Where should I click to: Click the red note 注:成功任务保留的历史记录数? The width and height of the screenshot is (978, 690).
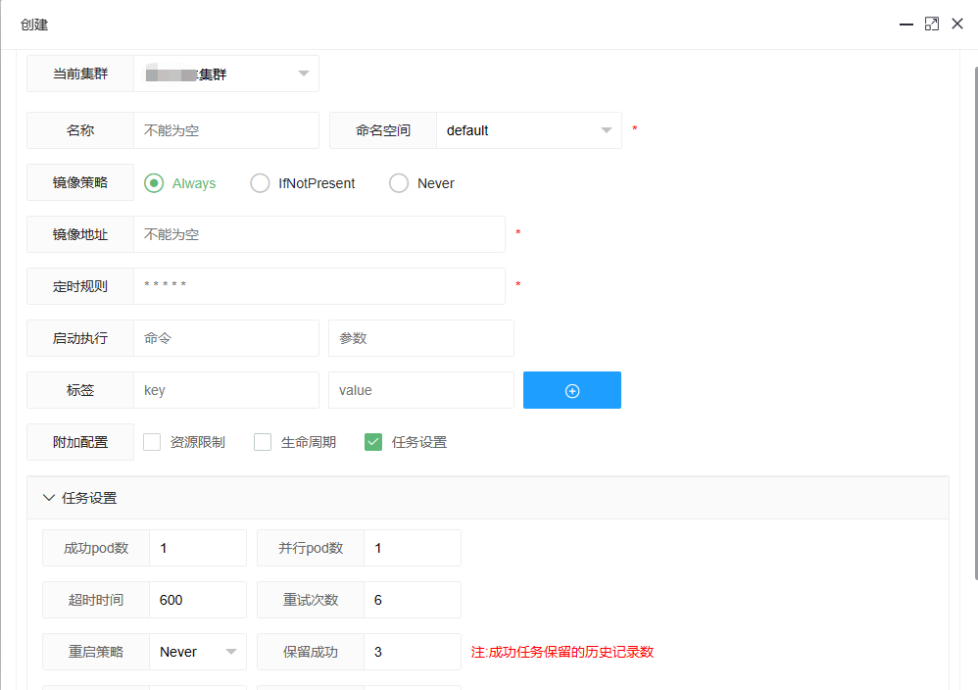coord(562,652)
